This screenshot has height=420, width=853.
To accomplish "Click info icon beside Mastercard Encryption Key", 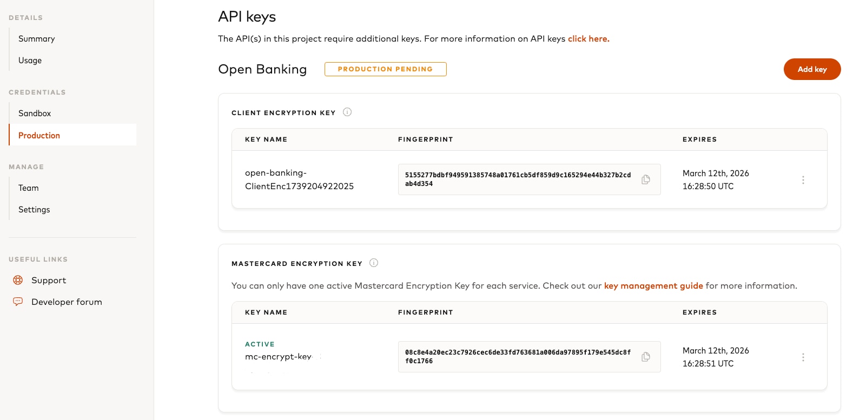I will [x=374, y=263].
